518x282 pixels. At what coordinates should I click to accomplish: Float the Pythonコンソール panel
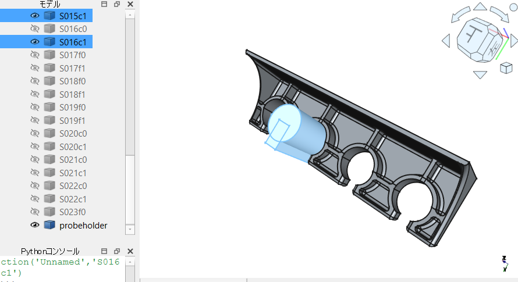(117, 251)
